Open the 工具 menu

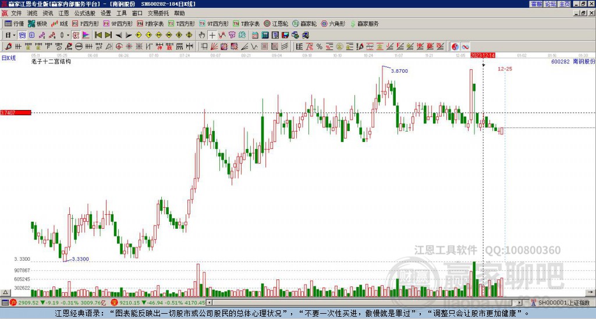tap(121, 13)
